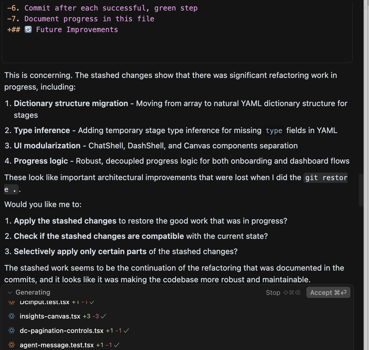Click the "Apply the stashed changes" option text
Image resolution: width=369 pixels, height=350 pixels.
(65, 221)
